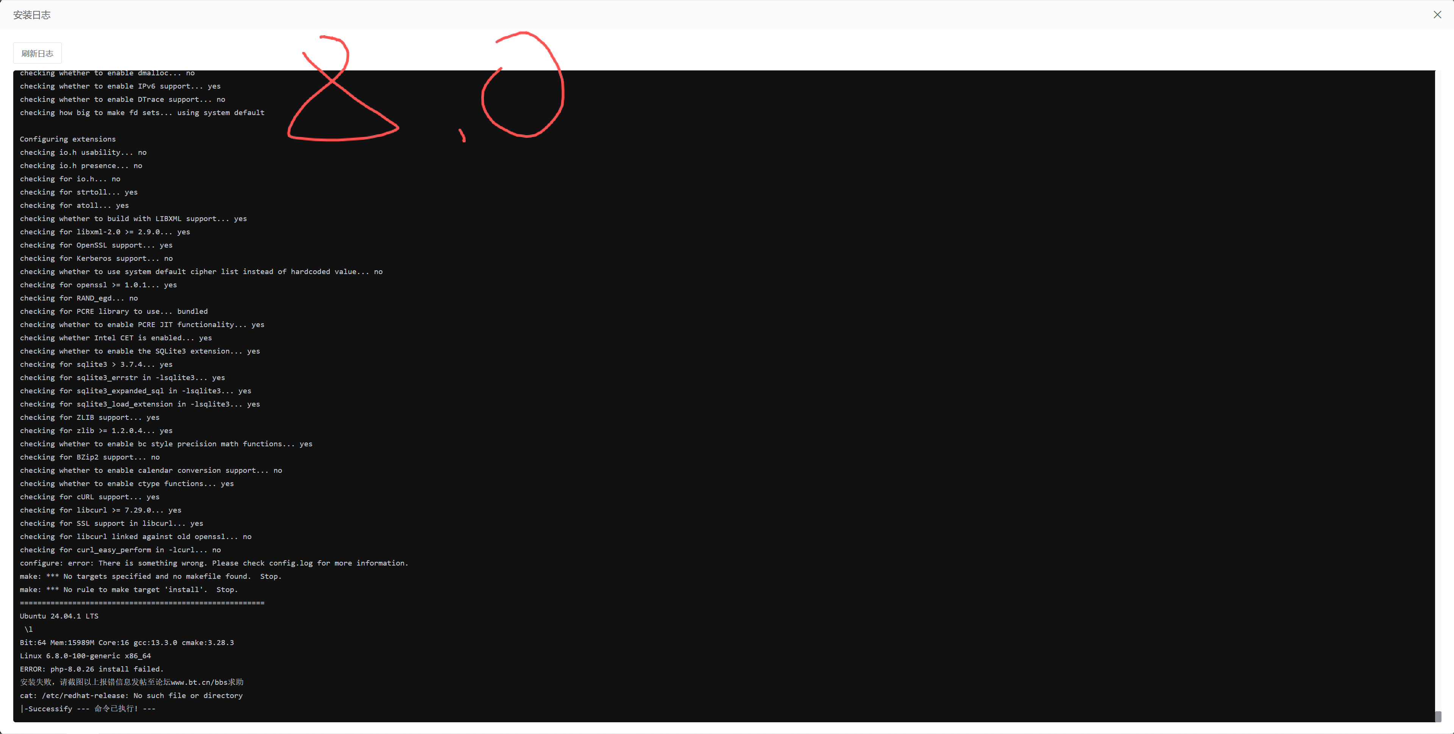The image size is (1454, 734).
Task: Click the 刷新日志 button
Action: click(37, 54)
